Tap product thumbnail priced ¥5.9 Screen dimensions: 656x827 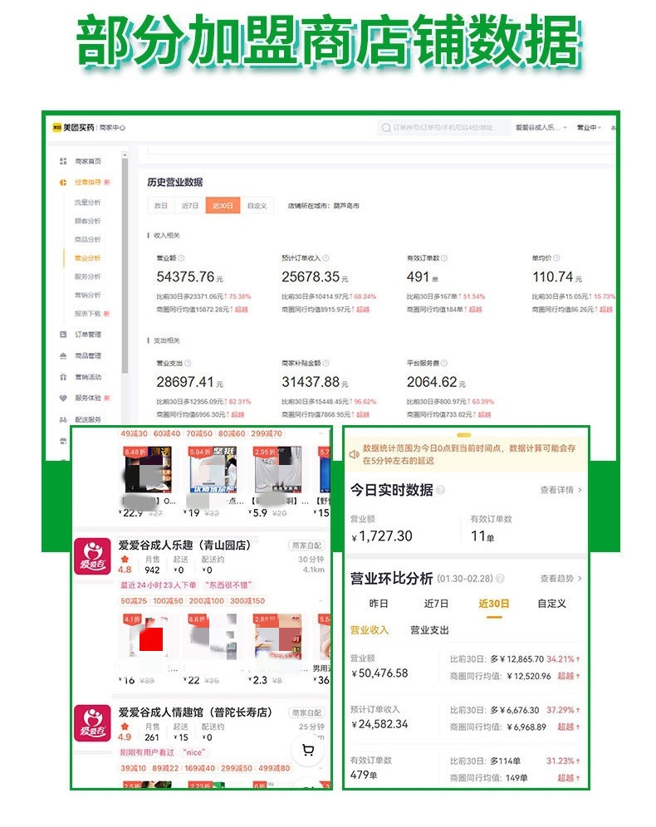278,469
